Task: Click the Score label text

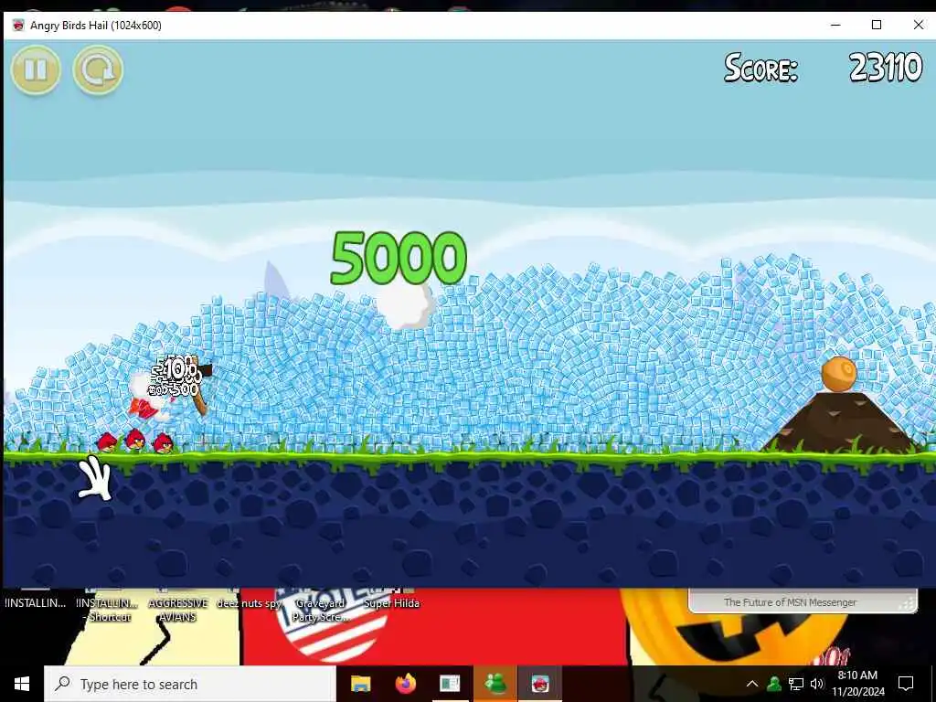Action: coord(761,68)
